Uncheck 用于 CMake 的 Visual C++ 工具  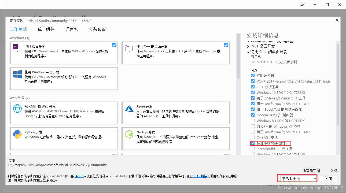coord(253,98)
